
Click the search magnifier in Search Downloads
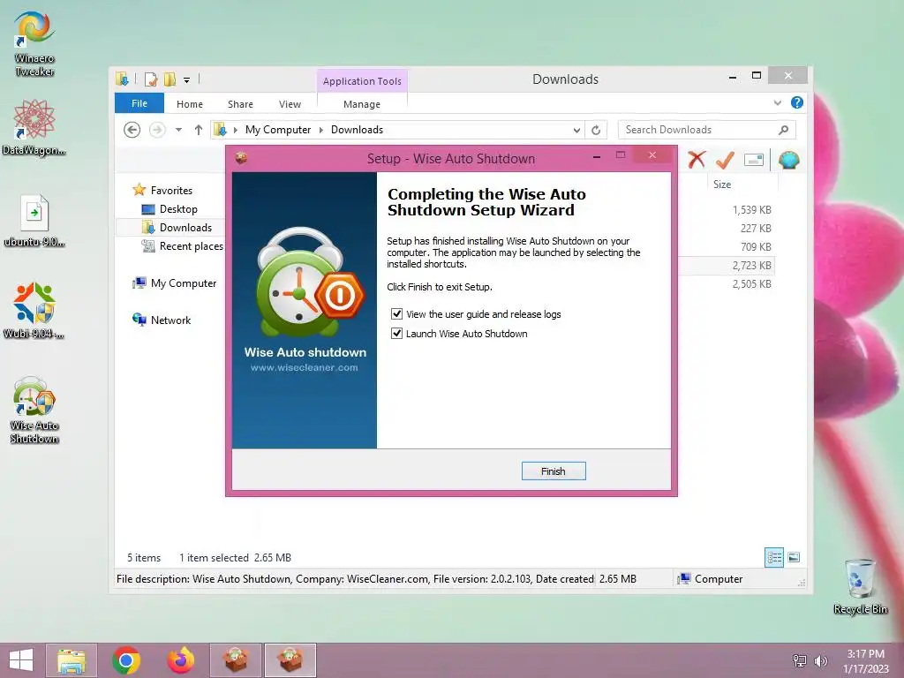pyautogui.click(x=783, y=130)
